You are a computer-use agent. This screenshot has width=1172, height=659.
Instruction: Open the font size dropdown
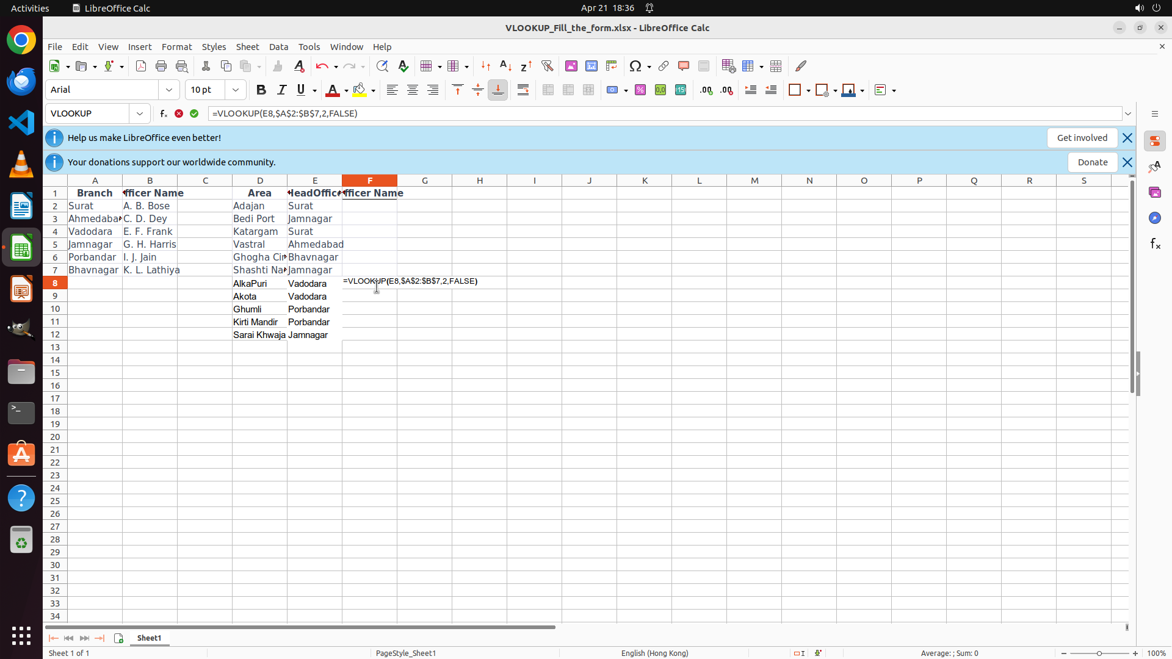point(236,90)
